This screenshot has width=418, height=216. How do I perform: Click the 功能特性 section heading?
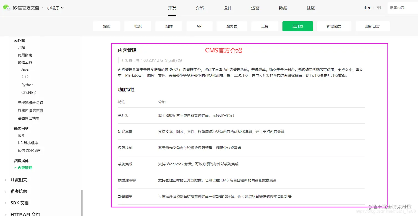pos(126,90)
